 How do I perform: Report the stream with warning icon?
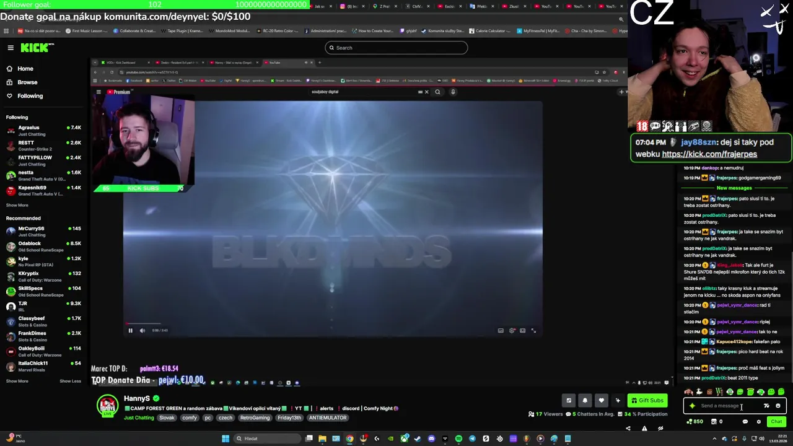point(644,428)
